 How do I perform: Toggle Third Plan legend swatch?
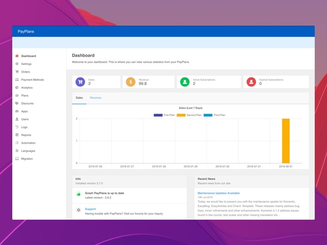[x=208, y=115]
